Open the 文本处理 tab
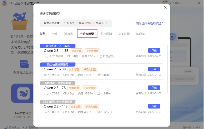The image size is (204, 129). coord(124,34)
